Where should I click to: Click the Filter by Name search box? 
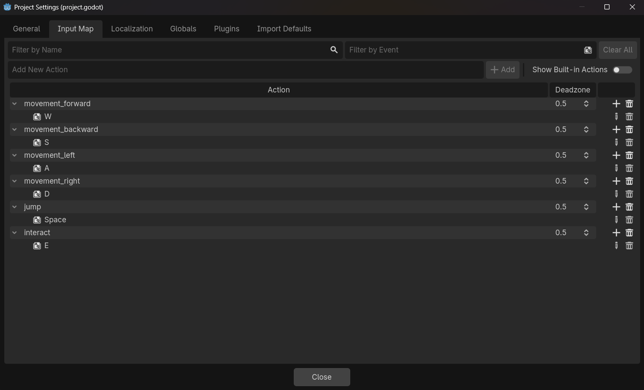point(168,50)
